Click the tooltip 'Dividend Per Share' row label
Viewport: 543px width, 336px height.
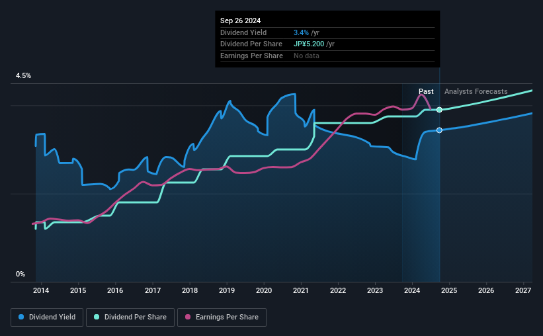251,44
